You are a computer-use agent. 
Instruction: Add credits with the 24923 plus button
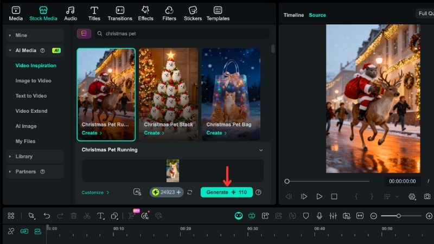point(179,192)
